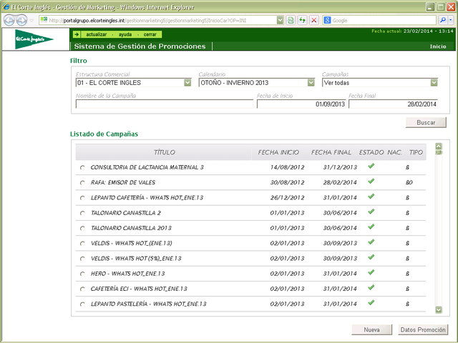Open the Campañas dropdown showing Ver todas
Image resolution: width=458 pixels, height=343 pixels.
click(x=434, y=83)
